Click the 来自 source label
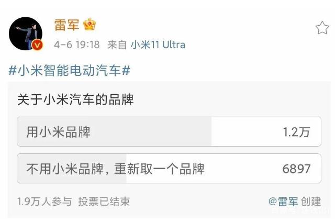335x223 pixels. pyautogui.click(x=117, y=45)
